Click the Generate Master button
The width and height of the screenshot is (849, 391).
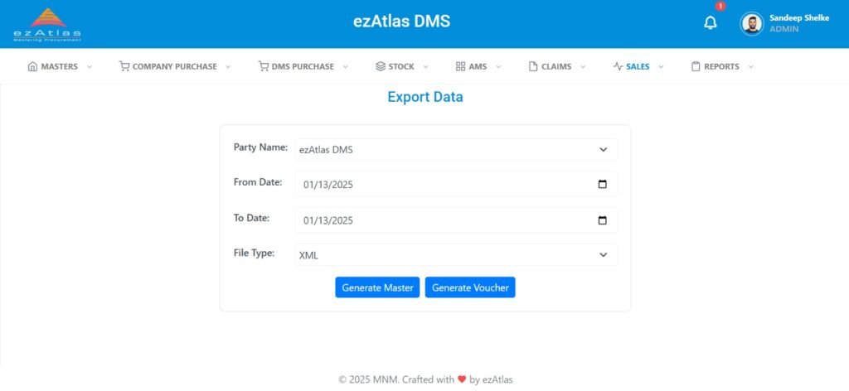pyautogui.click(x=377, y=287)
